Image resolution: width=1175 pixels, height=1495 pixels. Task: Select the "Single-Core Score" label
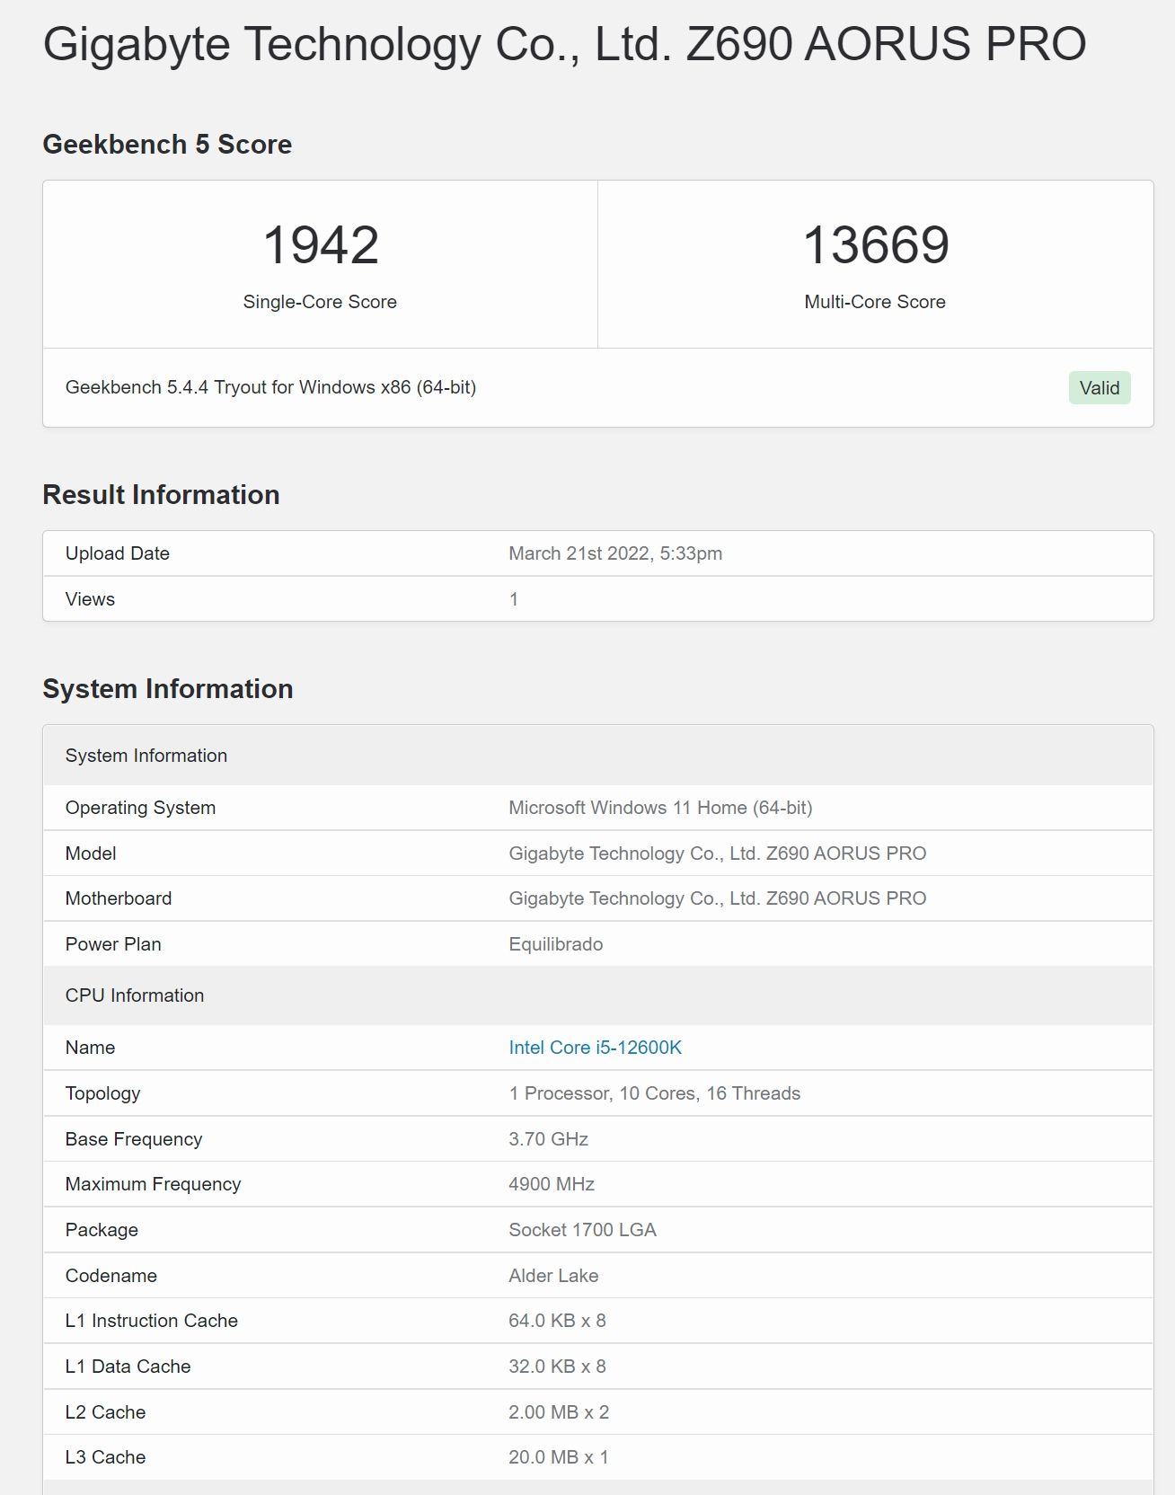pyautogui.click(x=320, y=302)
